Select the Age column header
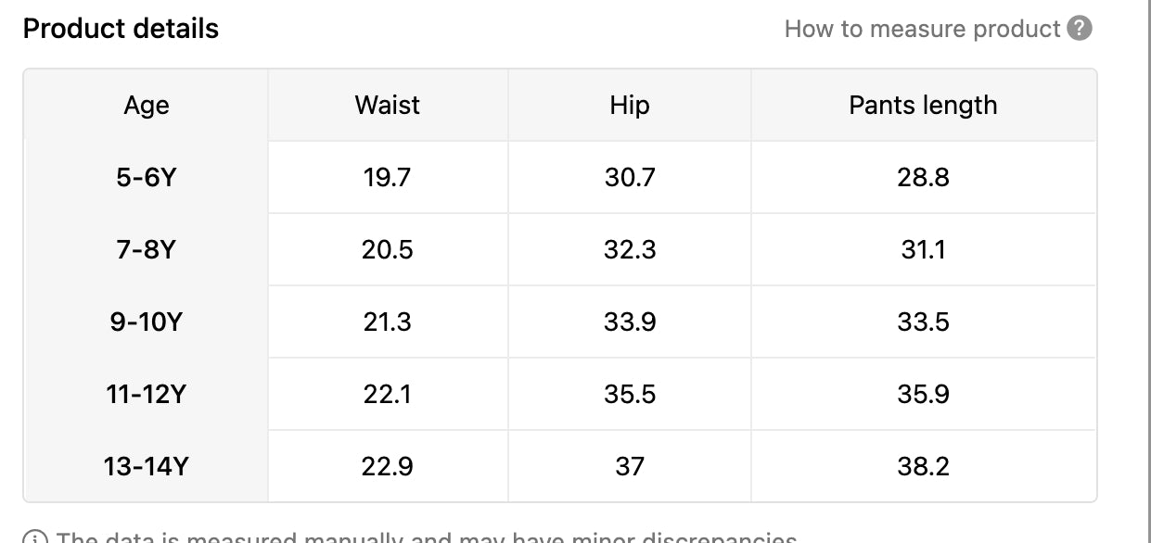 click(147, 106)
